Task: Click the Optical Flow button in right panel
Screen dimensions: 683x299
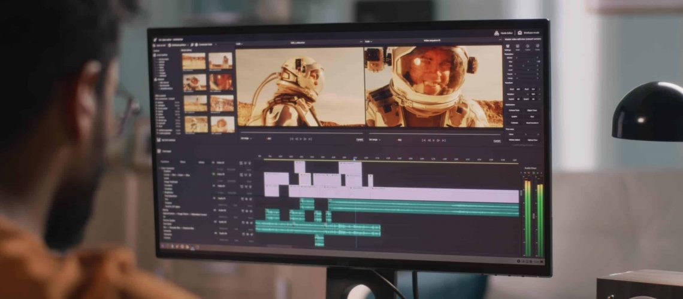Action: pyautogui.click(x=531, y=139)
